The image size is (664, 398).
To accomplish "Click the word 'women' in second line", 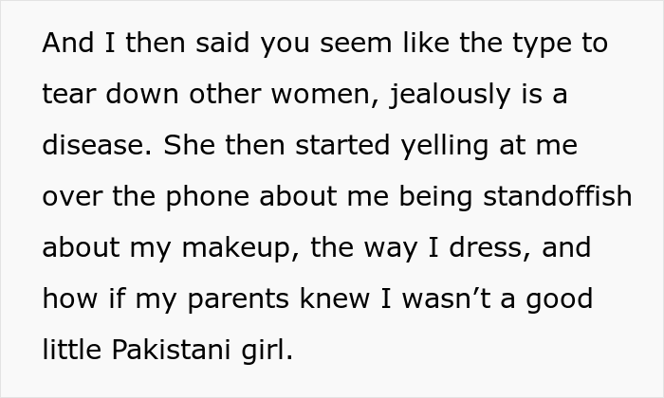I will pos(321,95).
